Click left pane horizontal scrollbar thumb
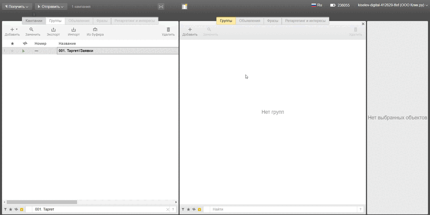Screen dimensions: 430x215 click(42, 202)
